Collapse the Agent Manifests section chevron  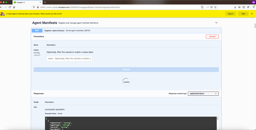point(216,23)
